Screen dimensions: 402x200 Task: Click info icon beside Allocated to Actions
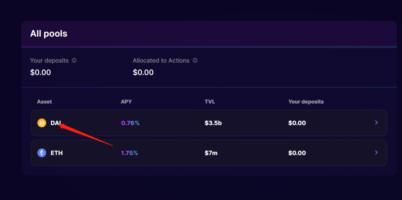coord(195,60)
